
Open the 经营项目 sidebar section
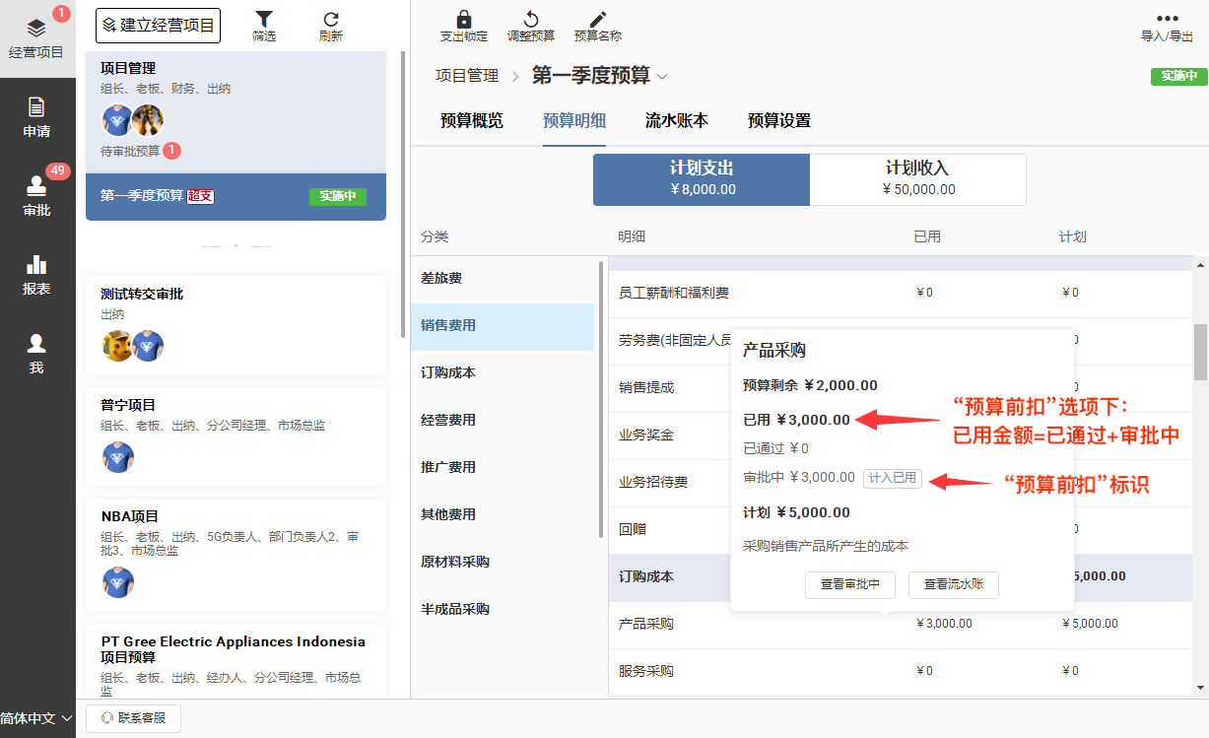36,39
